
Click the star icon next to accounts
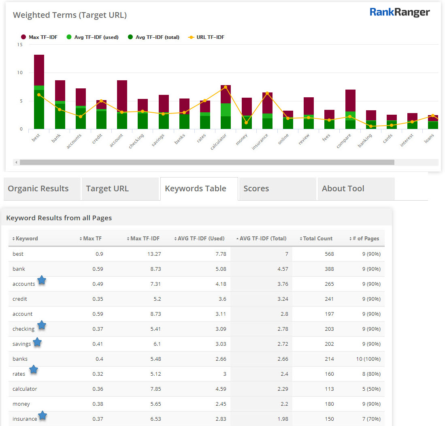pyautogui.click(x=41, y=280)
